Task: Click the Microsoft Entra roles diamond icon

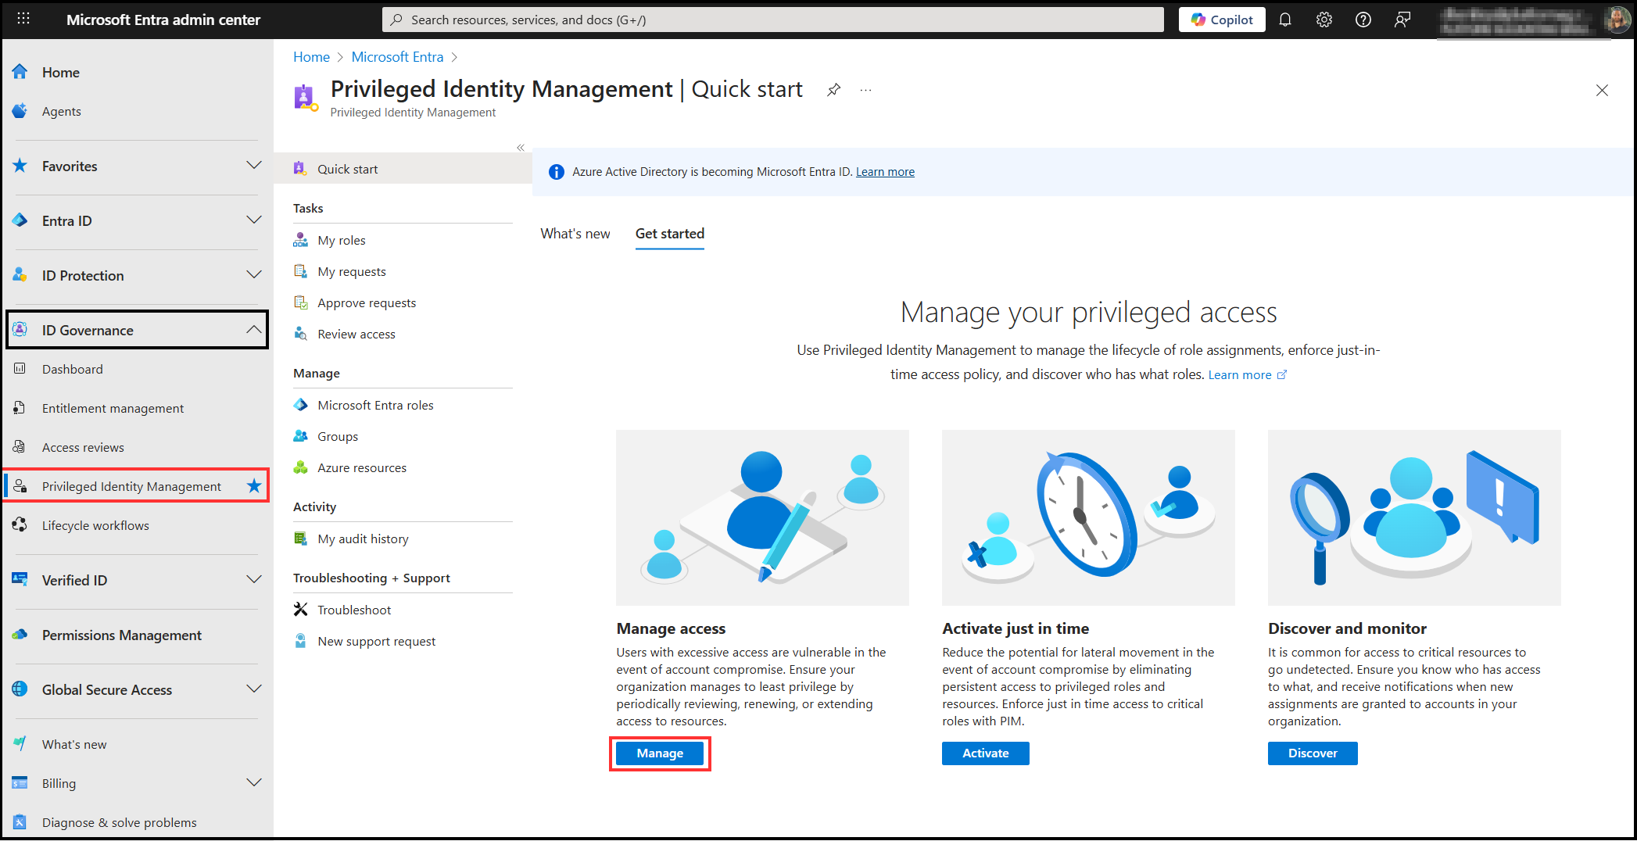Action: tap(300, 405)
